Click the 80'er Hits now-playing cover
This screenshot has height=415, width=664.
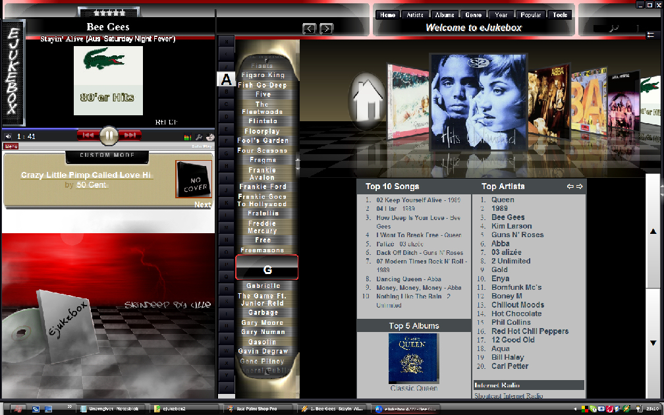tap(108, 80)
